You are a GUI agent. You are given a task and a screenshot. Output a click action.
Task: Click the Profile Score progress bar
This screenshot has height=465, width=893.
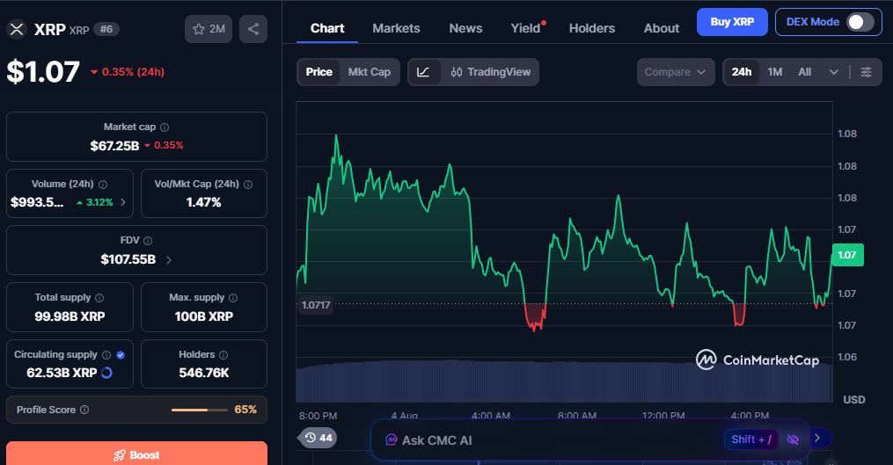(200, 410)
